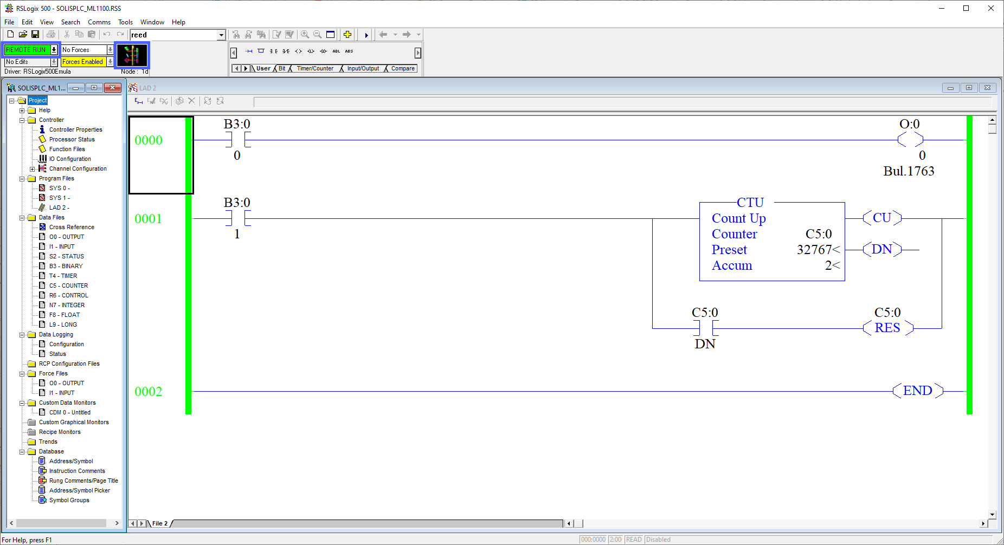
Task: Start execution with the blue run arrow
Action: tap(366, 34)
